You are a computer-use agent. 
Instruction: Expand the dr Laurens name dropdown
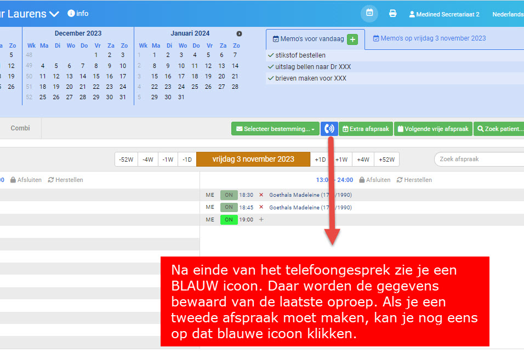pos(53,13)
